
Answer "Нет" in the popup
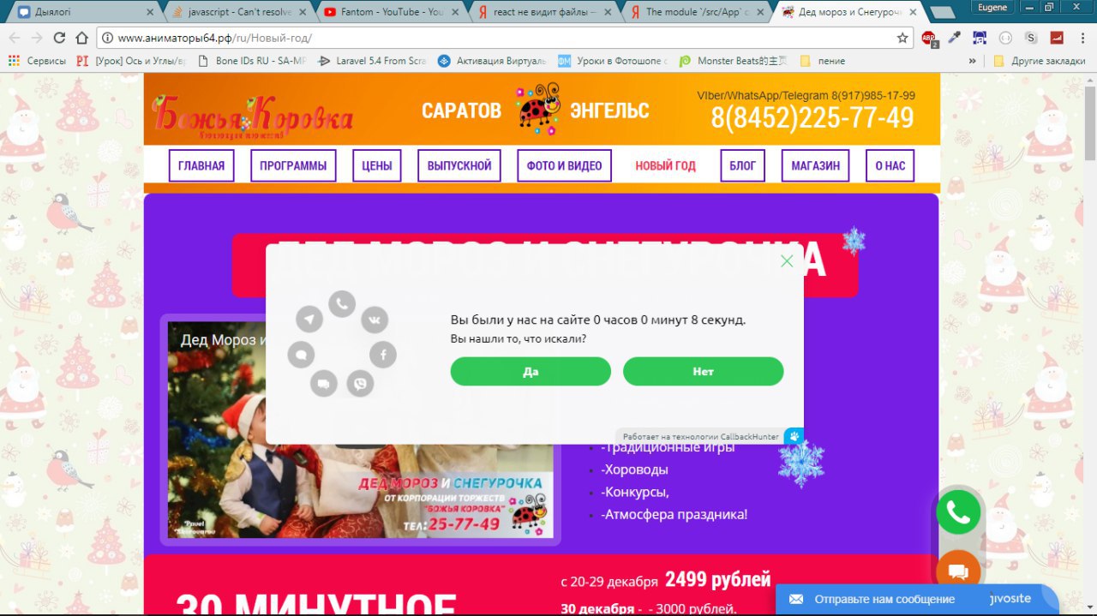703,372
